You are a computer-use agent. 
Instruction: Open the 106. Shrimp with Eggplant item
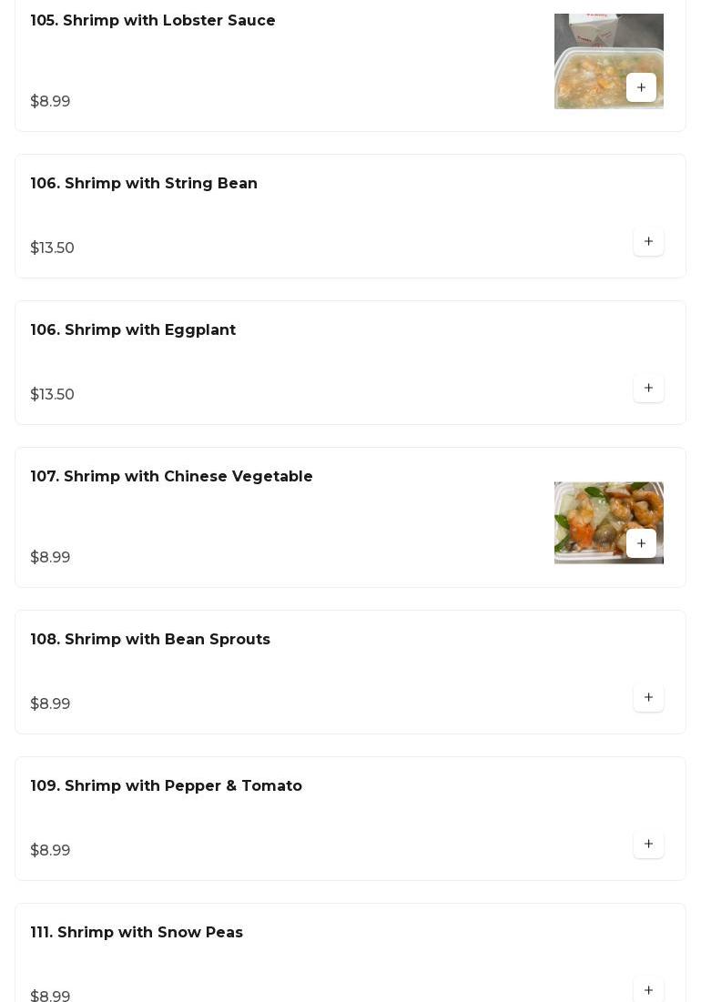coord(133,330)
